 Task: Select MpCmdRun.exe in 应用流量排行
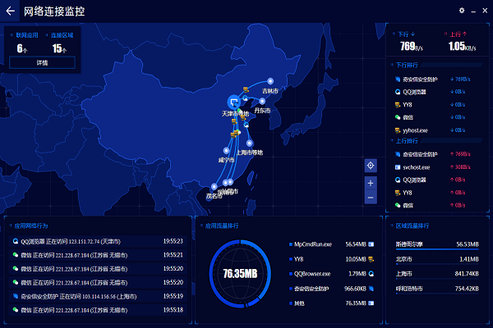tap(311, 244)
